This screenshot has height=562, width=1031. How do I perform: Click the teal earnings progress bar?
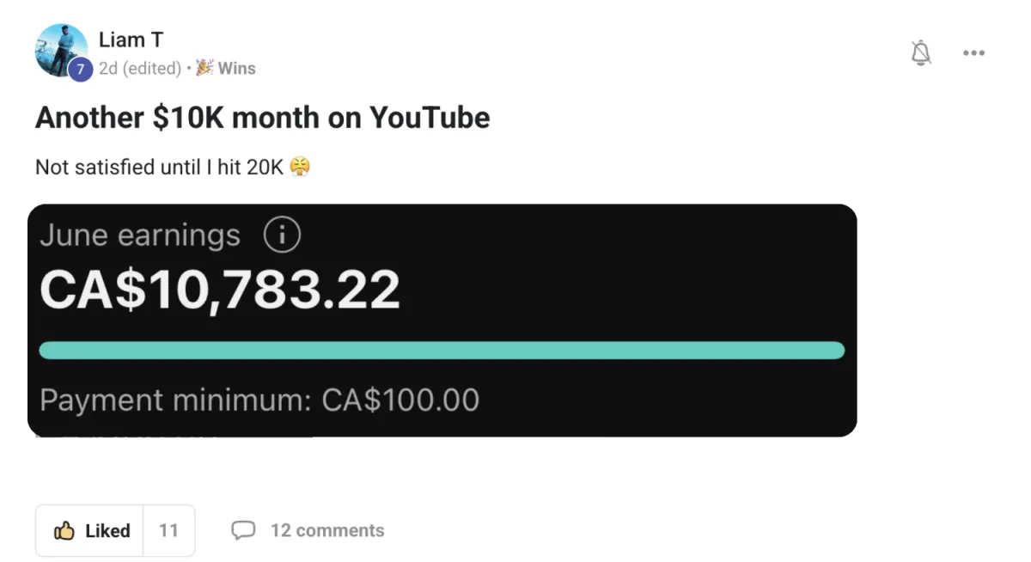(x=442, y=350)
